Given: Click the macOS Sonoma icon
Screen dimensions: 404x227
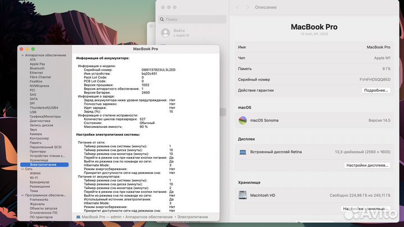Looking at the screenshot, I should [x=242, y=120].
